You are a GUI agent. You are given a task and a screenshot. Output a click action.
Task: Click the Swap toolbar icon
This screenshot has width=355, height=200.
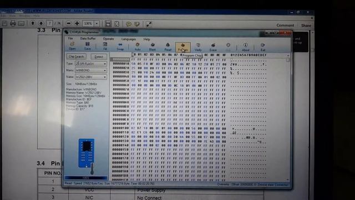(120, 46)
